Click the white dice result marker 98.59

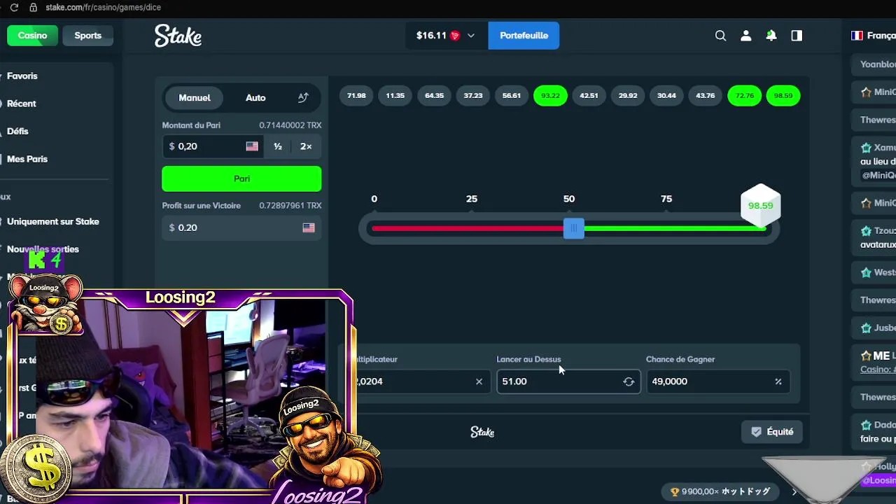(760, 205)
